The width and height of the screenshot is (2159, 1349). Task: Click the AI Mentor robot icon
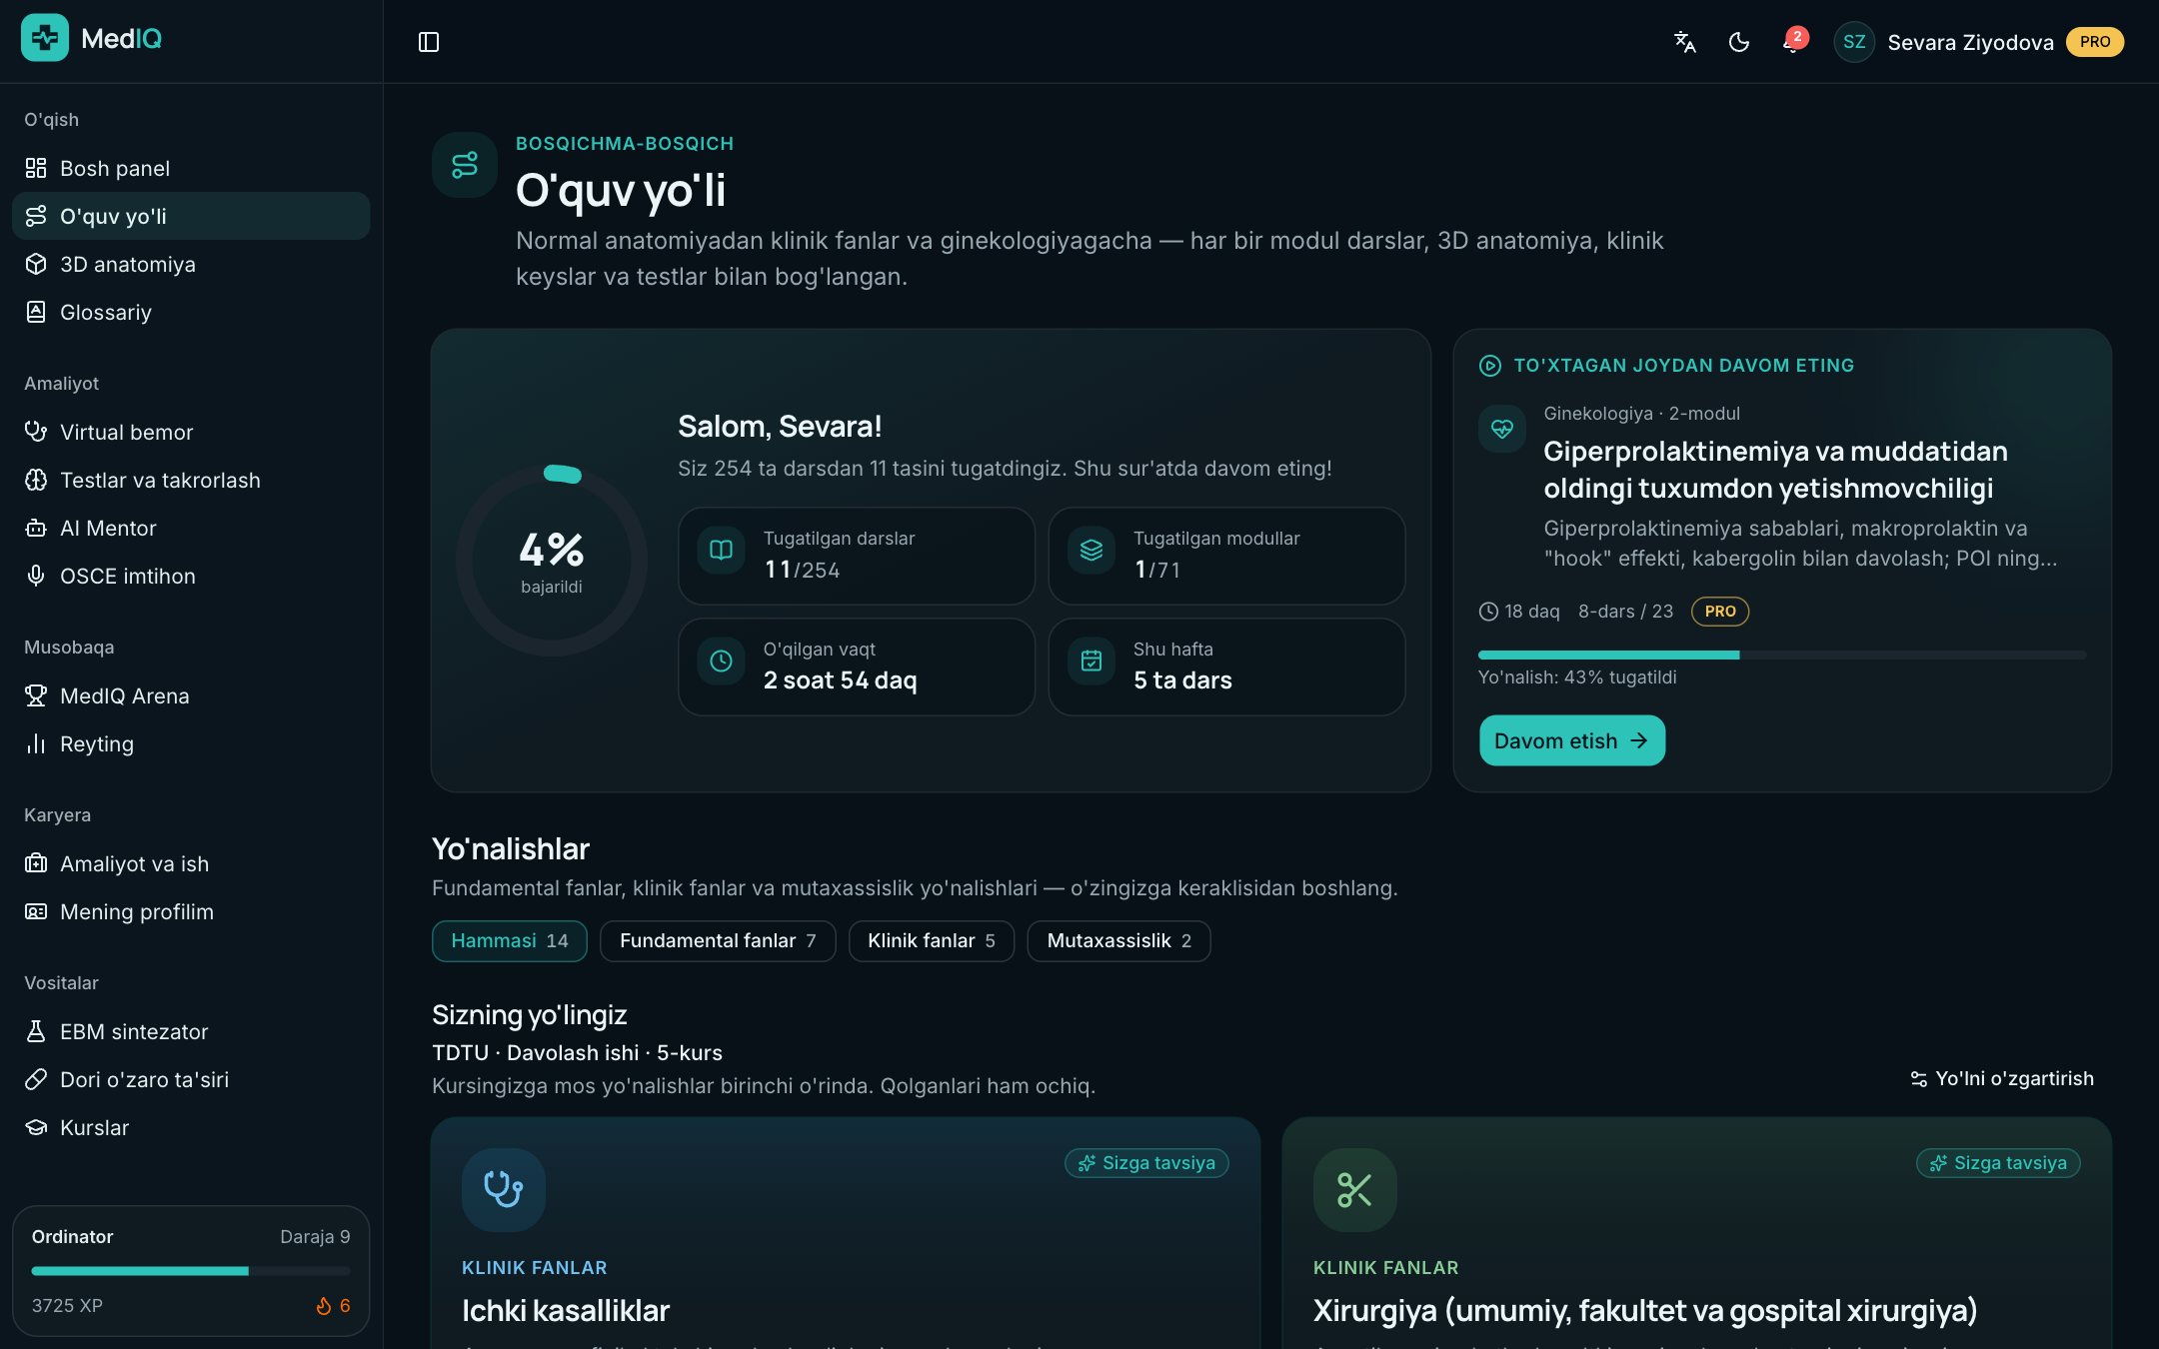coord(36,528)
